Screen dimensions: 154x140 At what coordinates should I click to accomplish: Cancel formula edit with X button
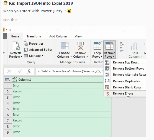tap(9, 71)
